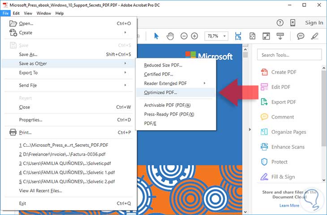This screenshot has width=327, height=215.
Task: Open the Protect tool
Action: click(x=274, y=162)
